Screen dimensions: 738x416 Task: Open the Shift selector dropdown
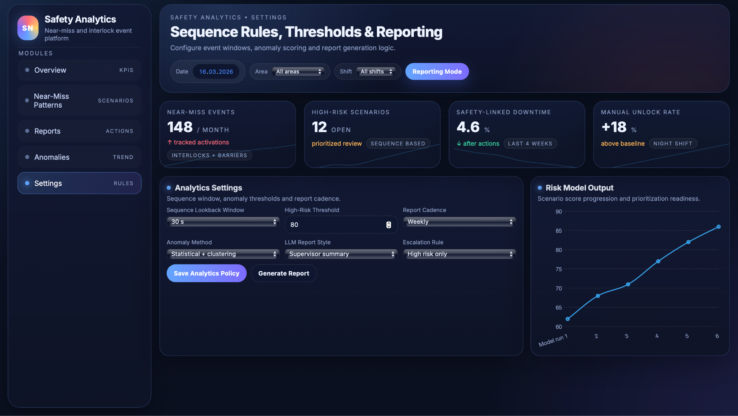pyautogui.click(x=376, y=72)
